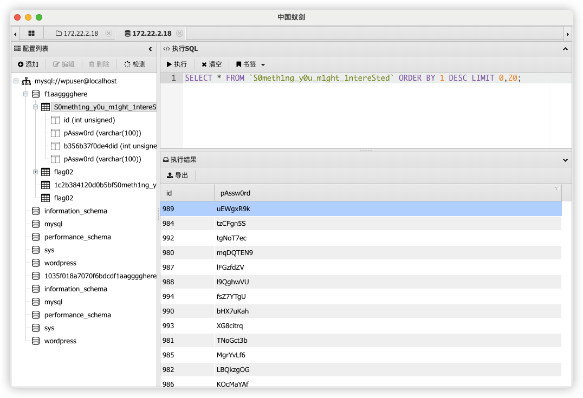583x398 pixels.
Task: Collapse the 执行SQL panel chevron
Action: [x=565, y=49]
